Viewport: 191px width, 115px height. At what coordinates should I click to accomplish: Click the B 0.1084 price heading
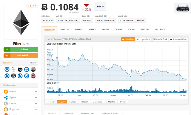tap(60, 7)
